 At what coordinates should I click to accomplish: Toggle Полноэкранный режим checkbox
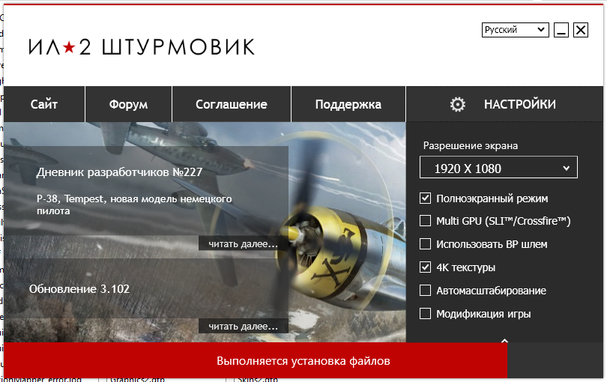425,198
